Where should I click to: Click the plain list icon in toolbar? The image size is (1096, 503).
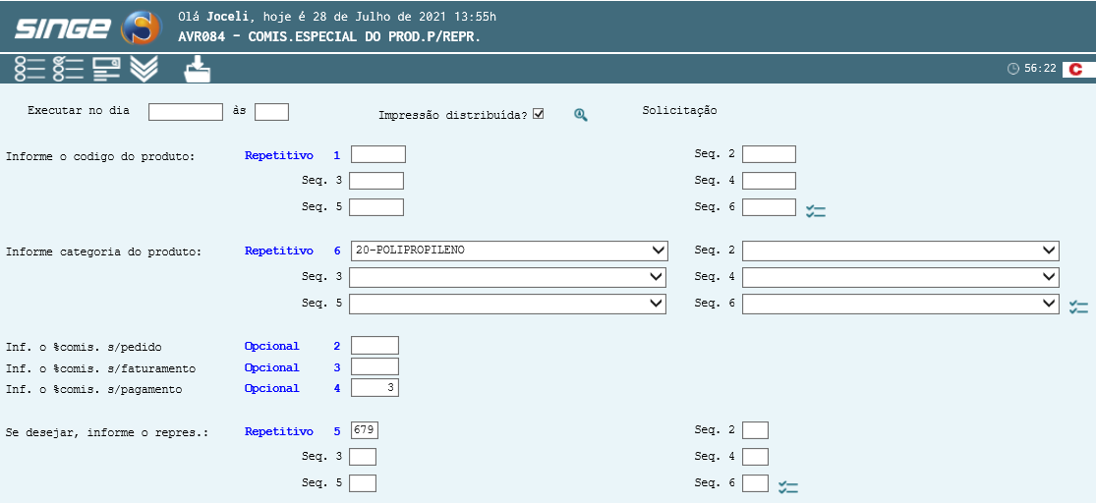29,69
